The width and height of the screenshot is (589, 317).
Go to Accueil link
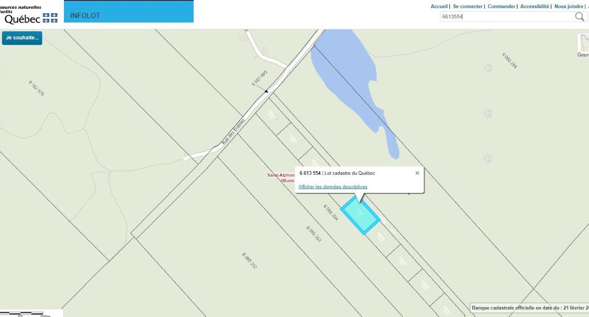click(x=439, y=6)
